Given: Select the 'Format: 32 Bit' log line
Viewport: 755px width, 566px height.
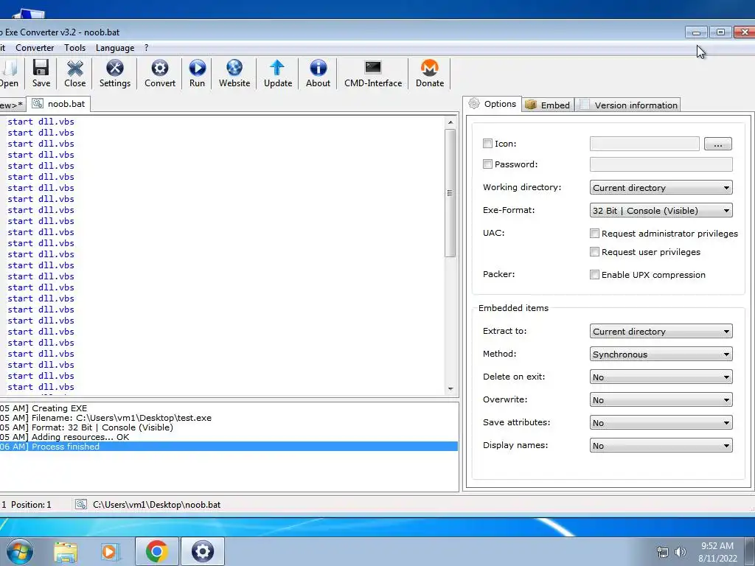Looking at the screenshot, I should coord(229,427).
